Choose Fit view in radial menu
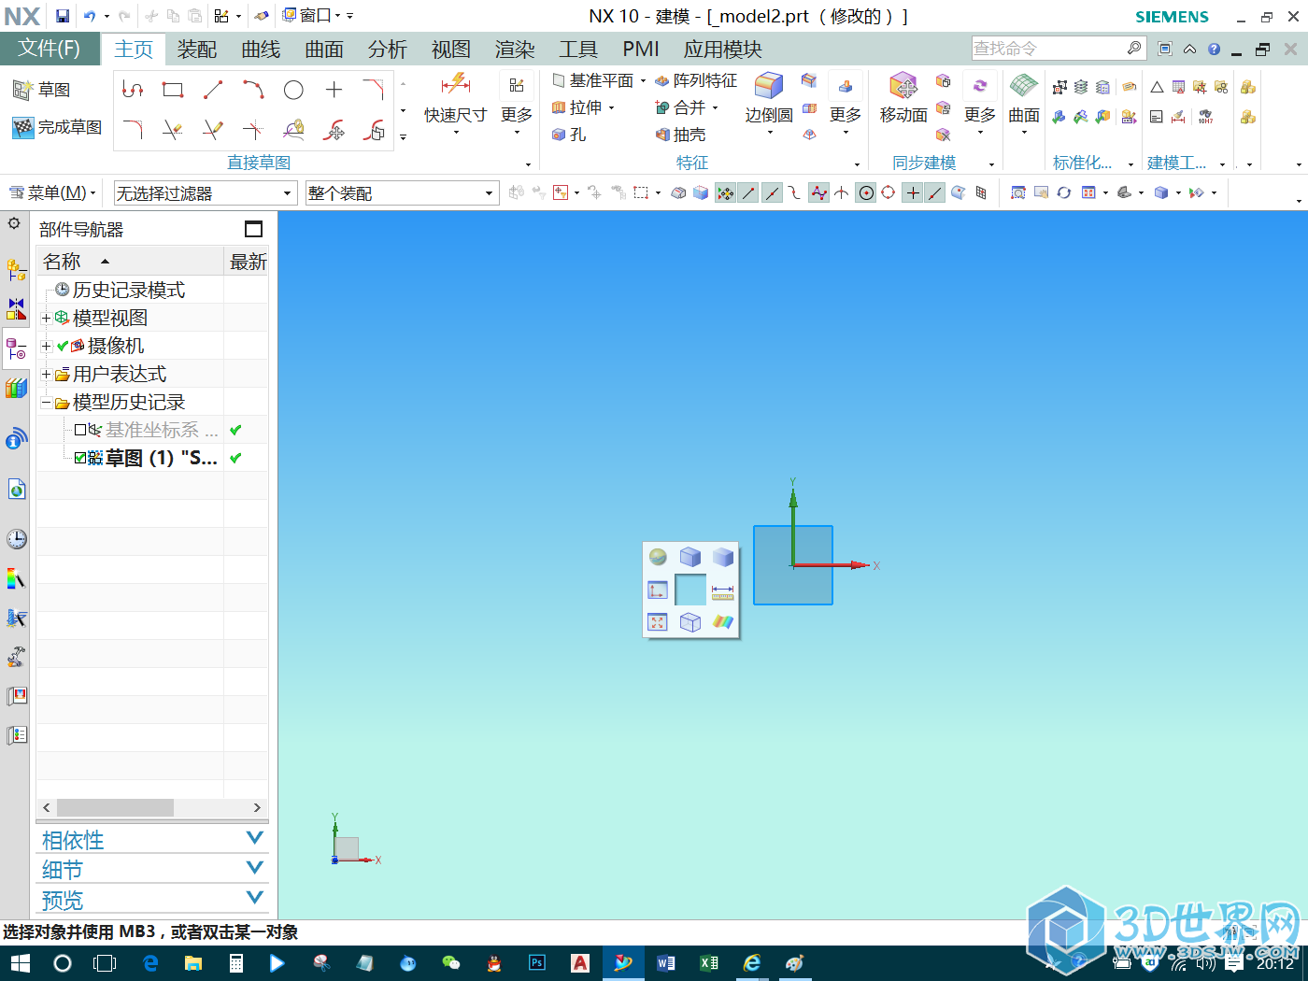The width and height of the screenshot is (1308, 981). click(658, 622)
